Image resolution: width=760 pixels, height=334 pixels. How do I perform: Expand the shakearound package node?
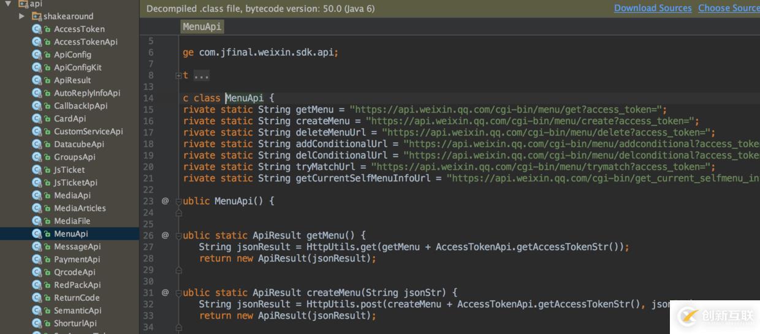[x=22, y=16]
